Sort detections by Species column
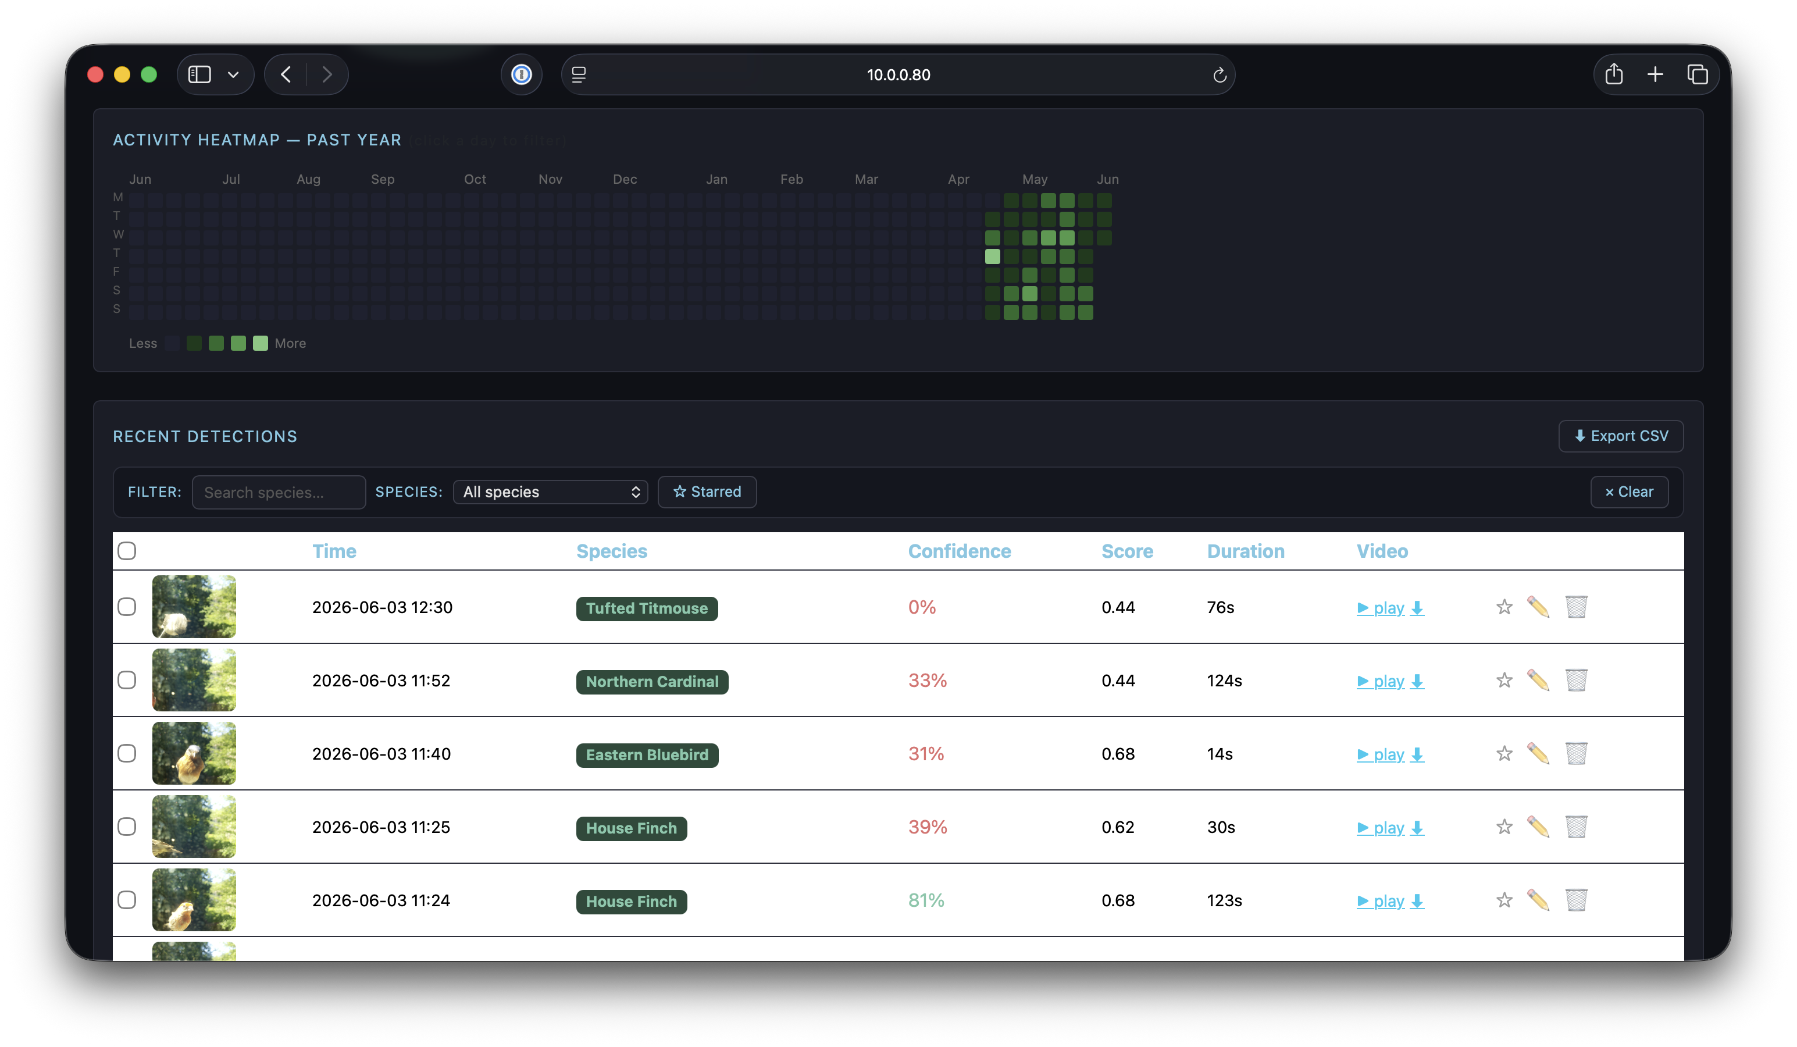Viewport: 1797px width, 1047px height. 612,551
